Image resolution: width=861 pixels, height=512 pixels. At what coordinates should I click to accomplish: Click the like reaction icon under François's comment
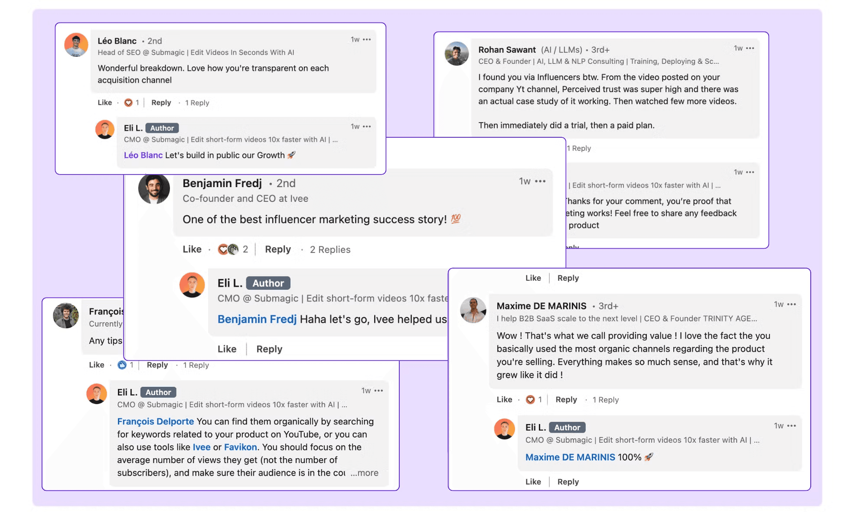coord(122,365)
